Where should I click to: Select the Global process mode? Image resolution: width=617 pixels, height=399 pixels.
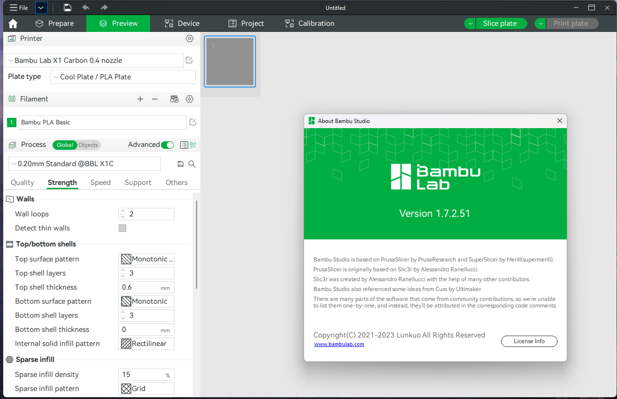coord(65,145)
